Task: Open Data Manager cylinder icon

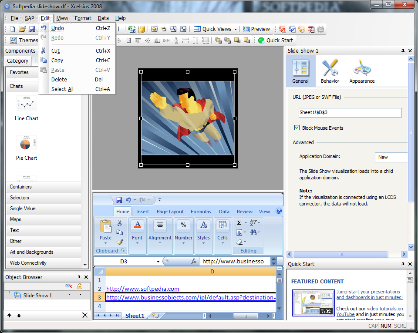Action: (x=141, y=29)
